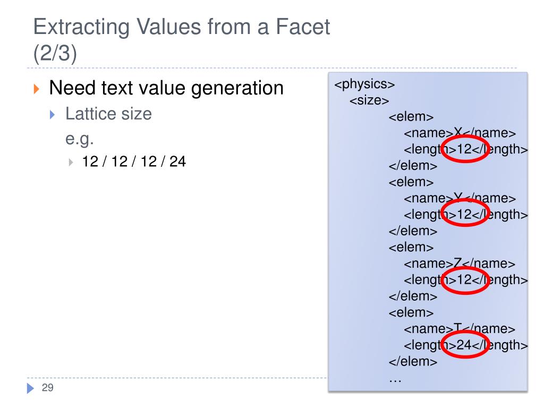Click the 'Need text value generation' heading
This screenshot has width=544, height=408.
[166, 88]
